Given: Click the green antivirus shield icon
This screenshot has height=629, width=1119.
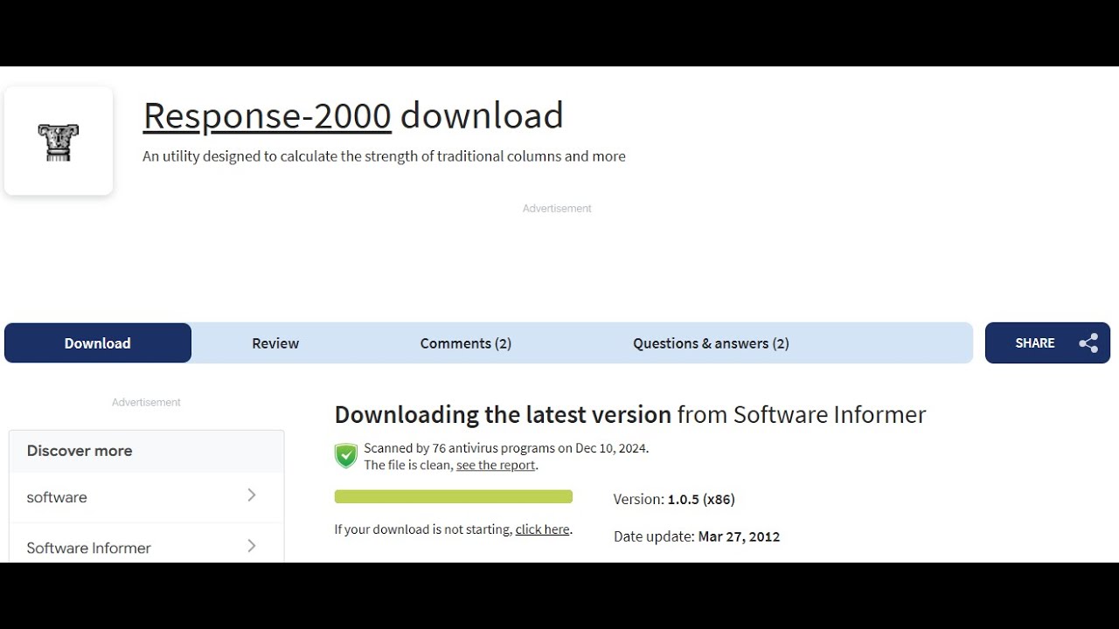Looking at the screenshot, I should tap(346, 455).
